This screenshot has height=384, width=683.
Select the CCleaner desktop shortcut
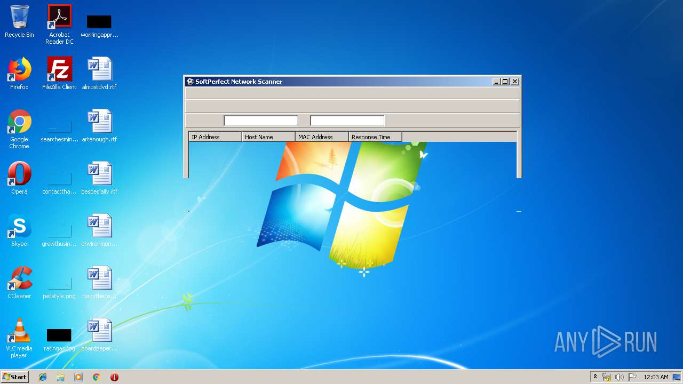(19, 283)
